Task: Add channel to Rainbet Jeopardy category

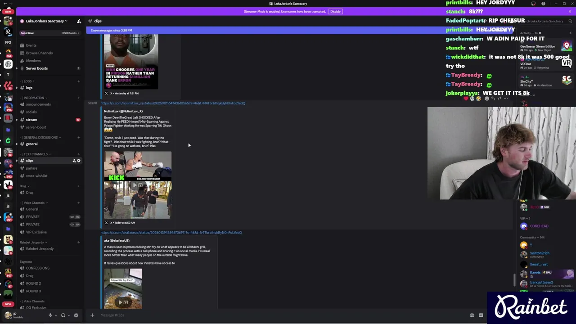Action: [x=79, y=242]
